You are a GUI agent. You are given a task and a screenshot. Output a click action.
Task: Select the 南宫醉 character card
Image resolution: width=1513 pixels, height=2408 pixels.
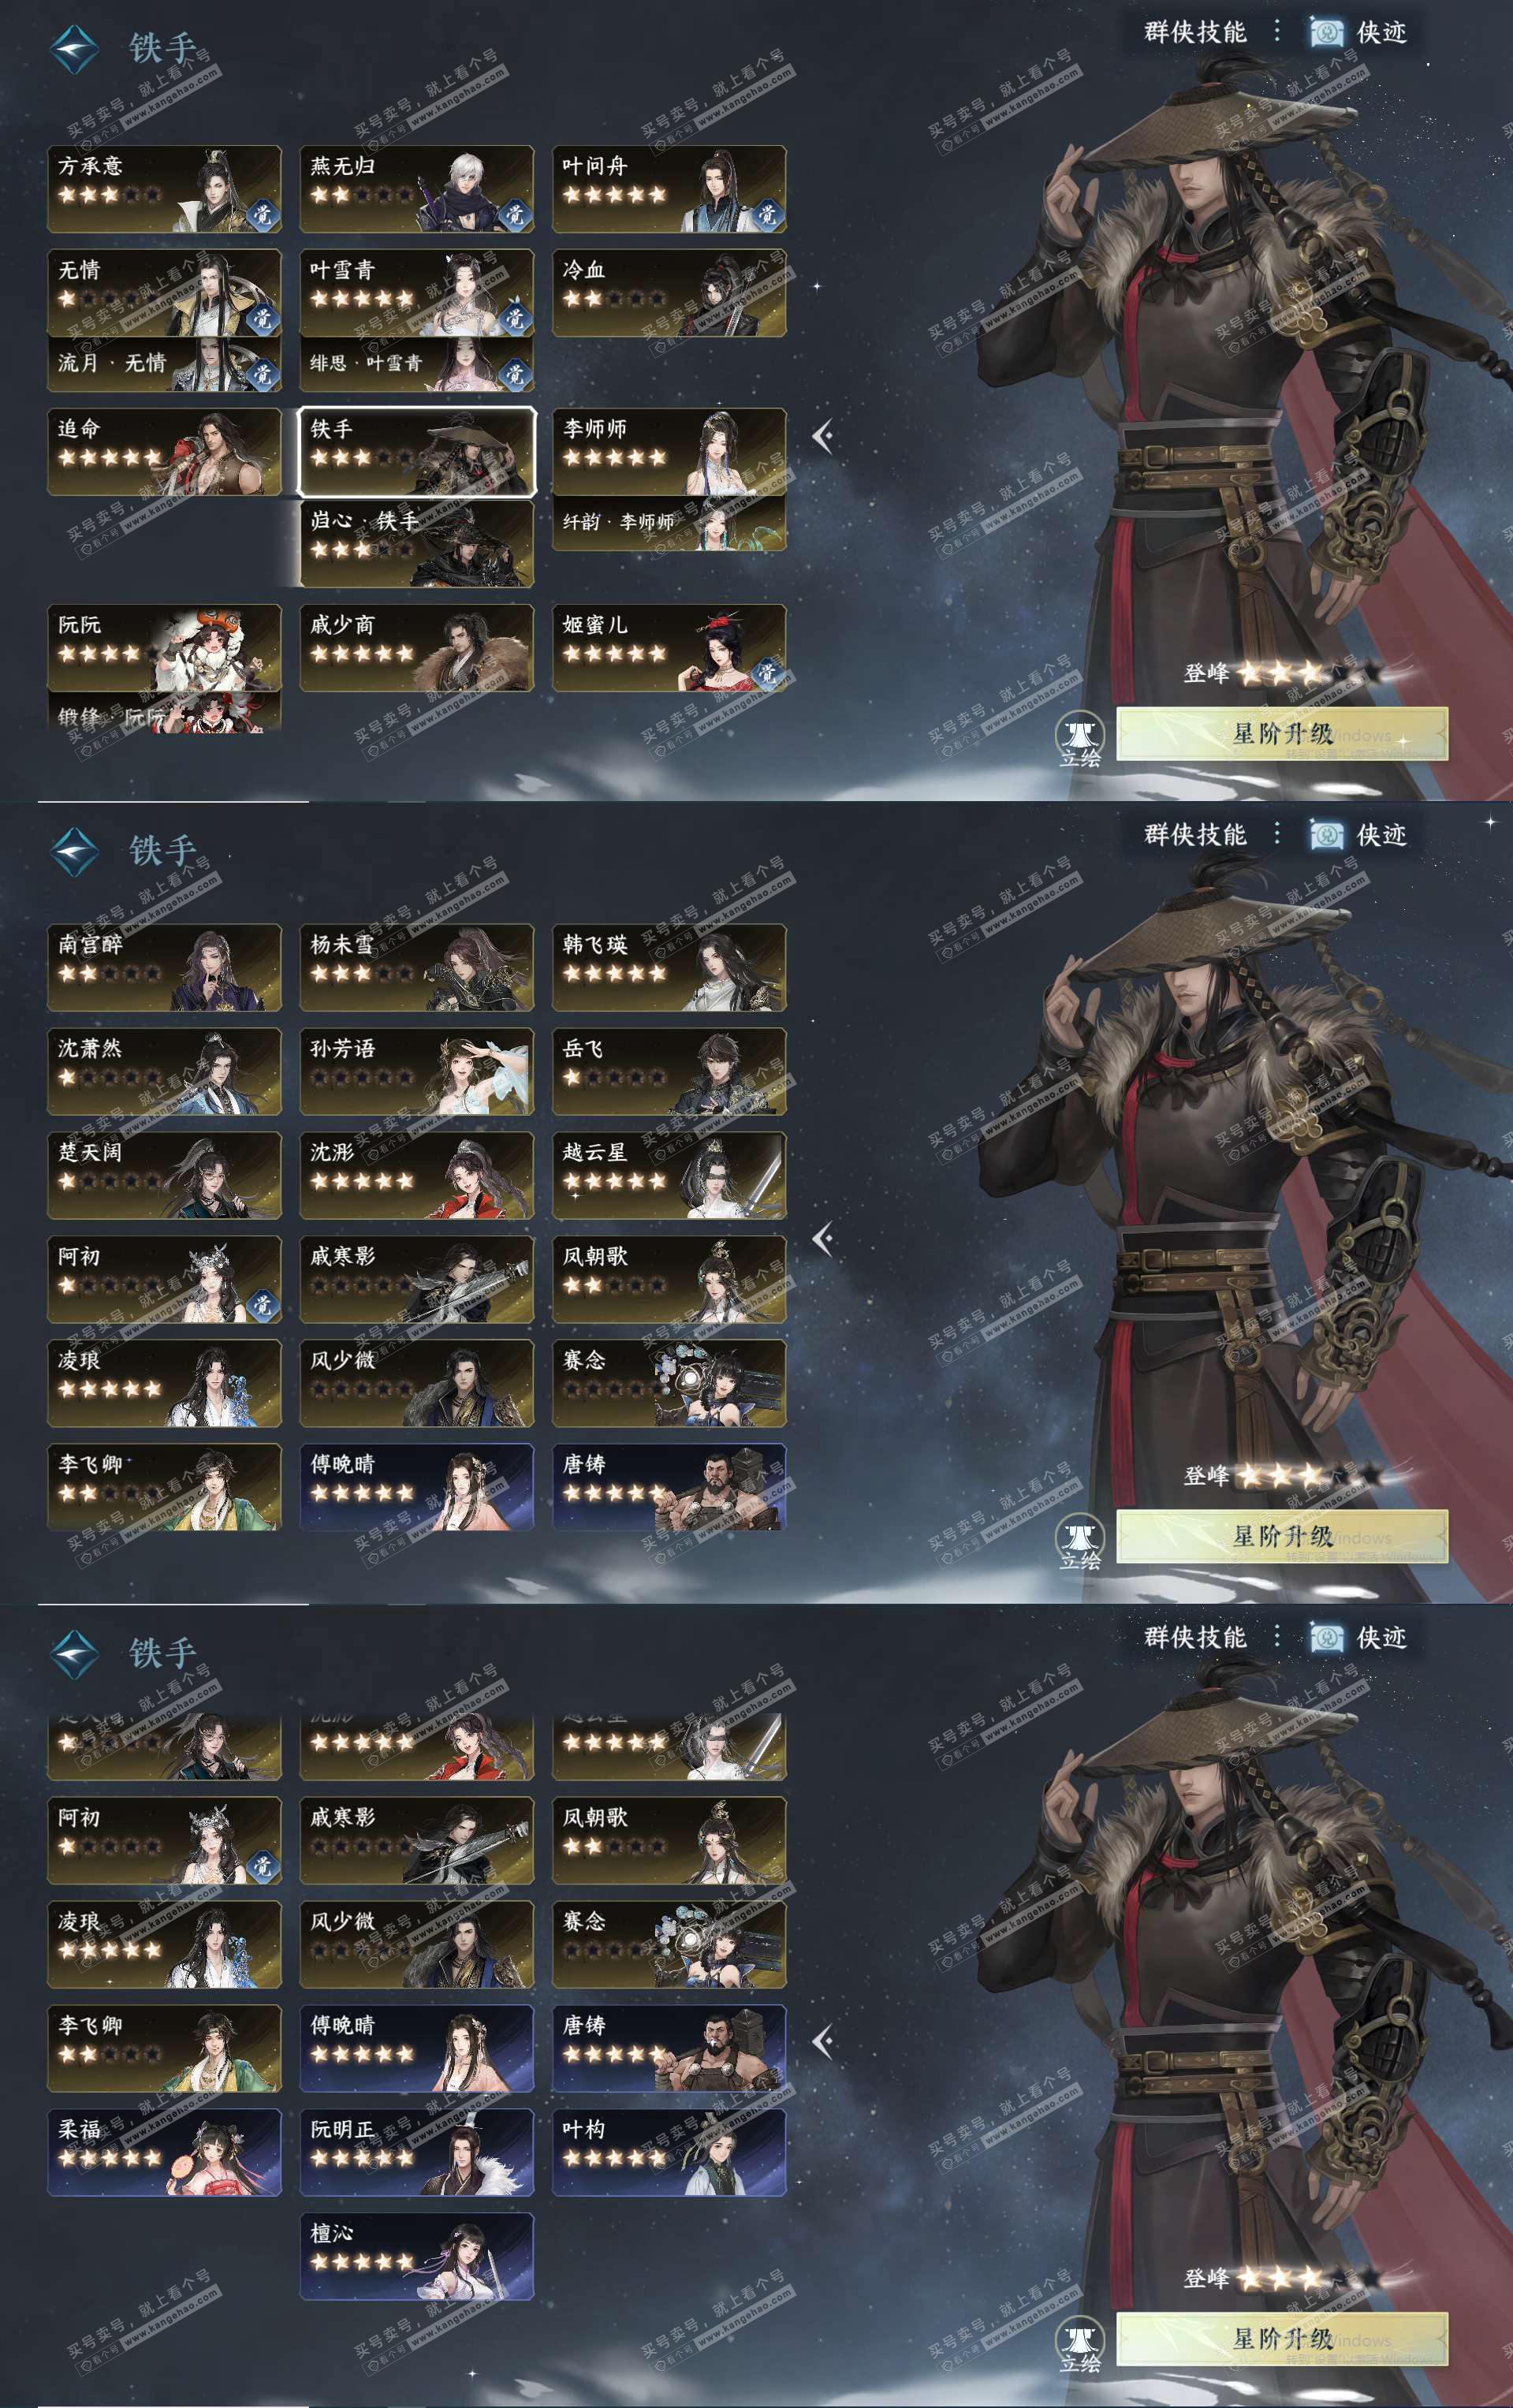[164, 967]
